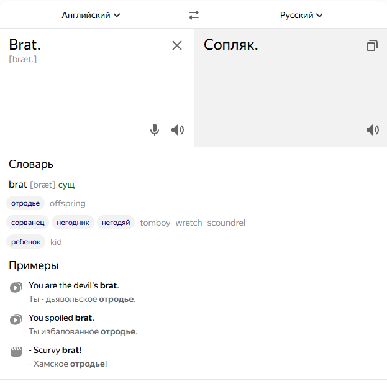Clear the source text with X icon
The width and height of the screenshot is (387, 386).
[177, 45]
